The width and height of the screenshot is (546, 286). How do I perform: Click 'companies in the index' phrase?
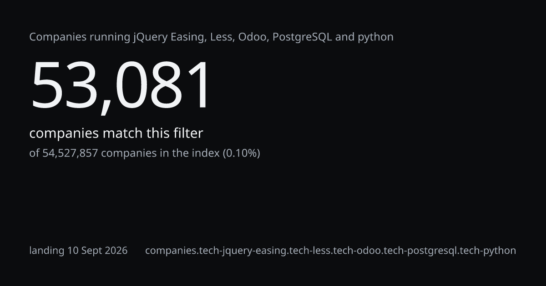(x=160, y=153)
